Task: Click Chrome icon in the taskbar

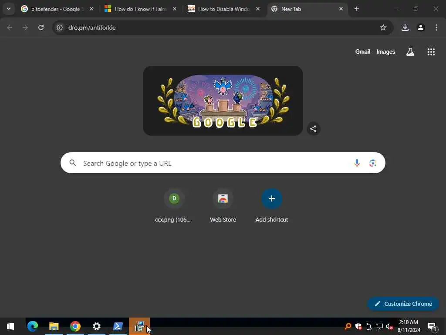Action: (x=75, y=326)
